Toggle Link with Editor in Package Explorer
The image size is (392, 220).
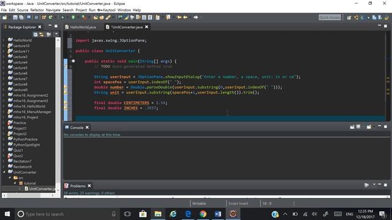pyautogui.click(x=42, y=34)
